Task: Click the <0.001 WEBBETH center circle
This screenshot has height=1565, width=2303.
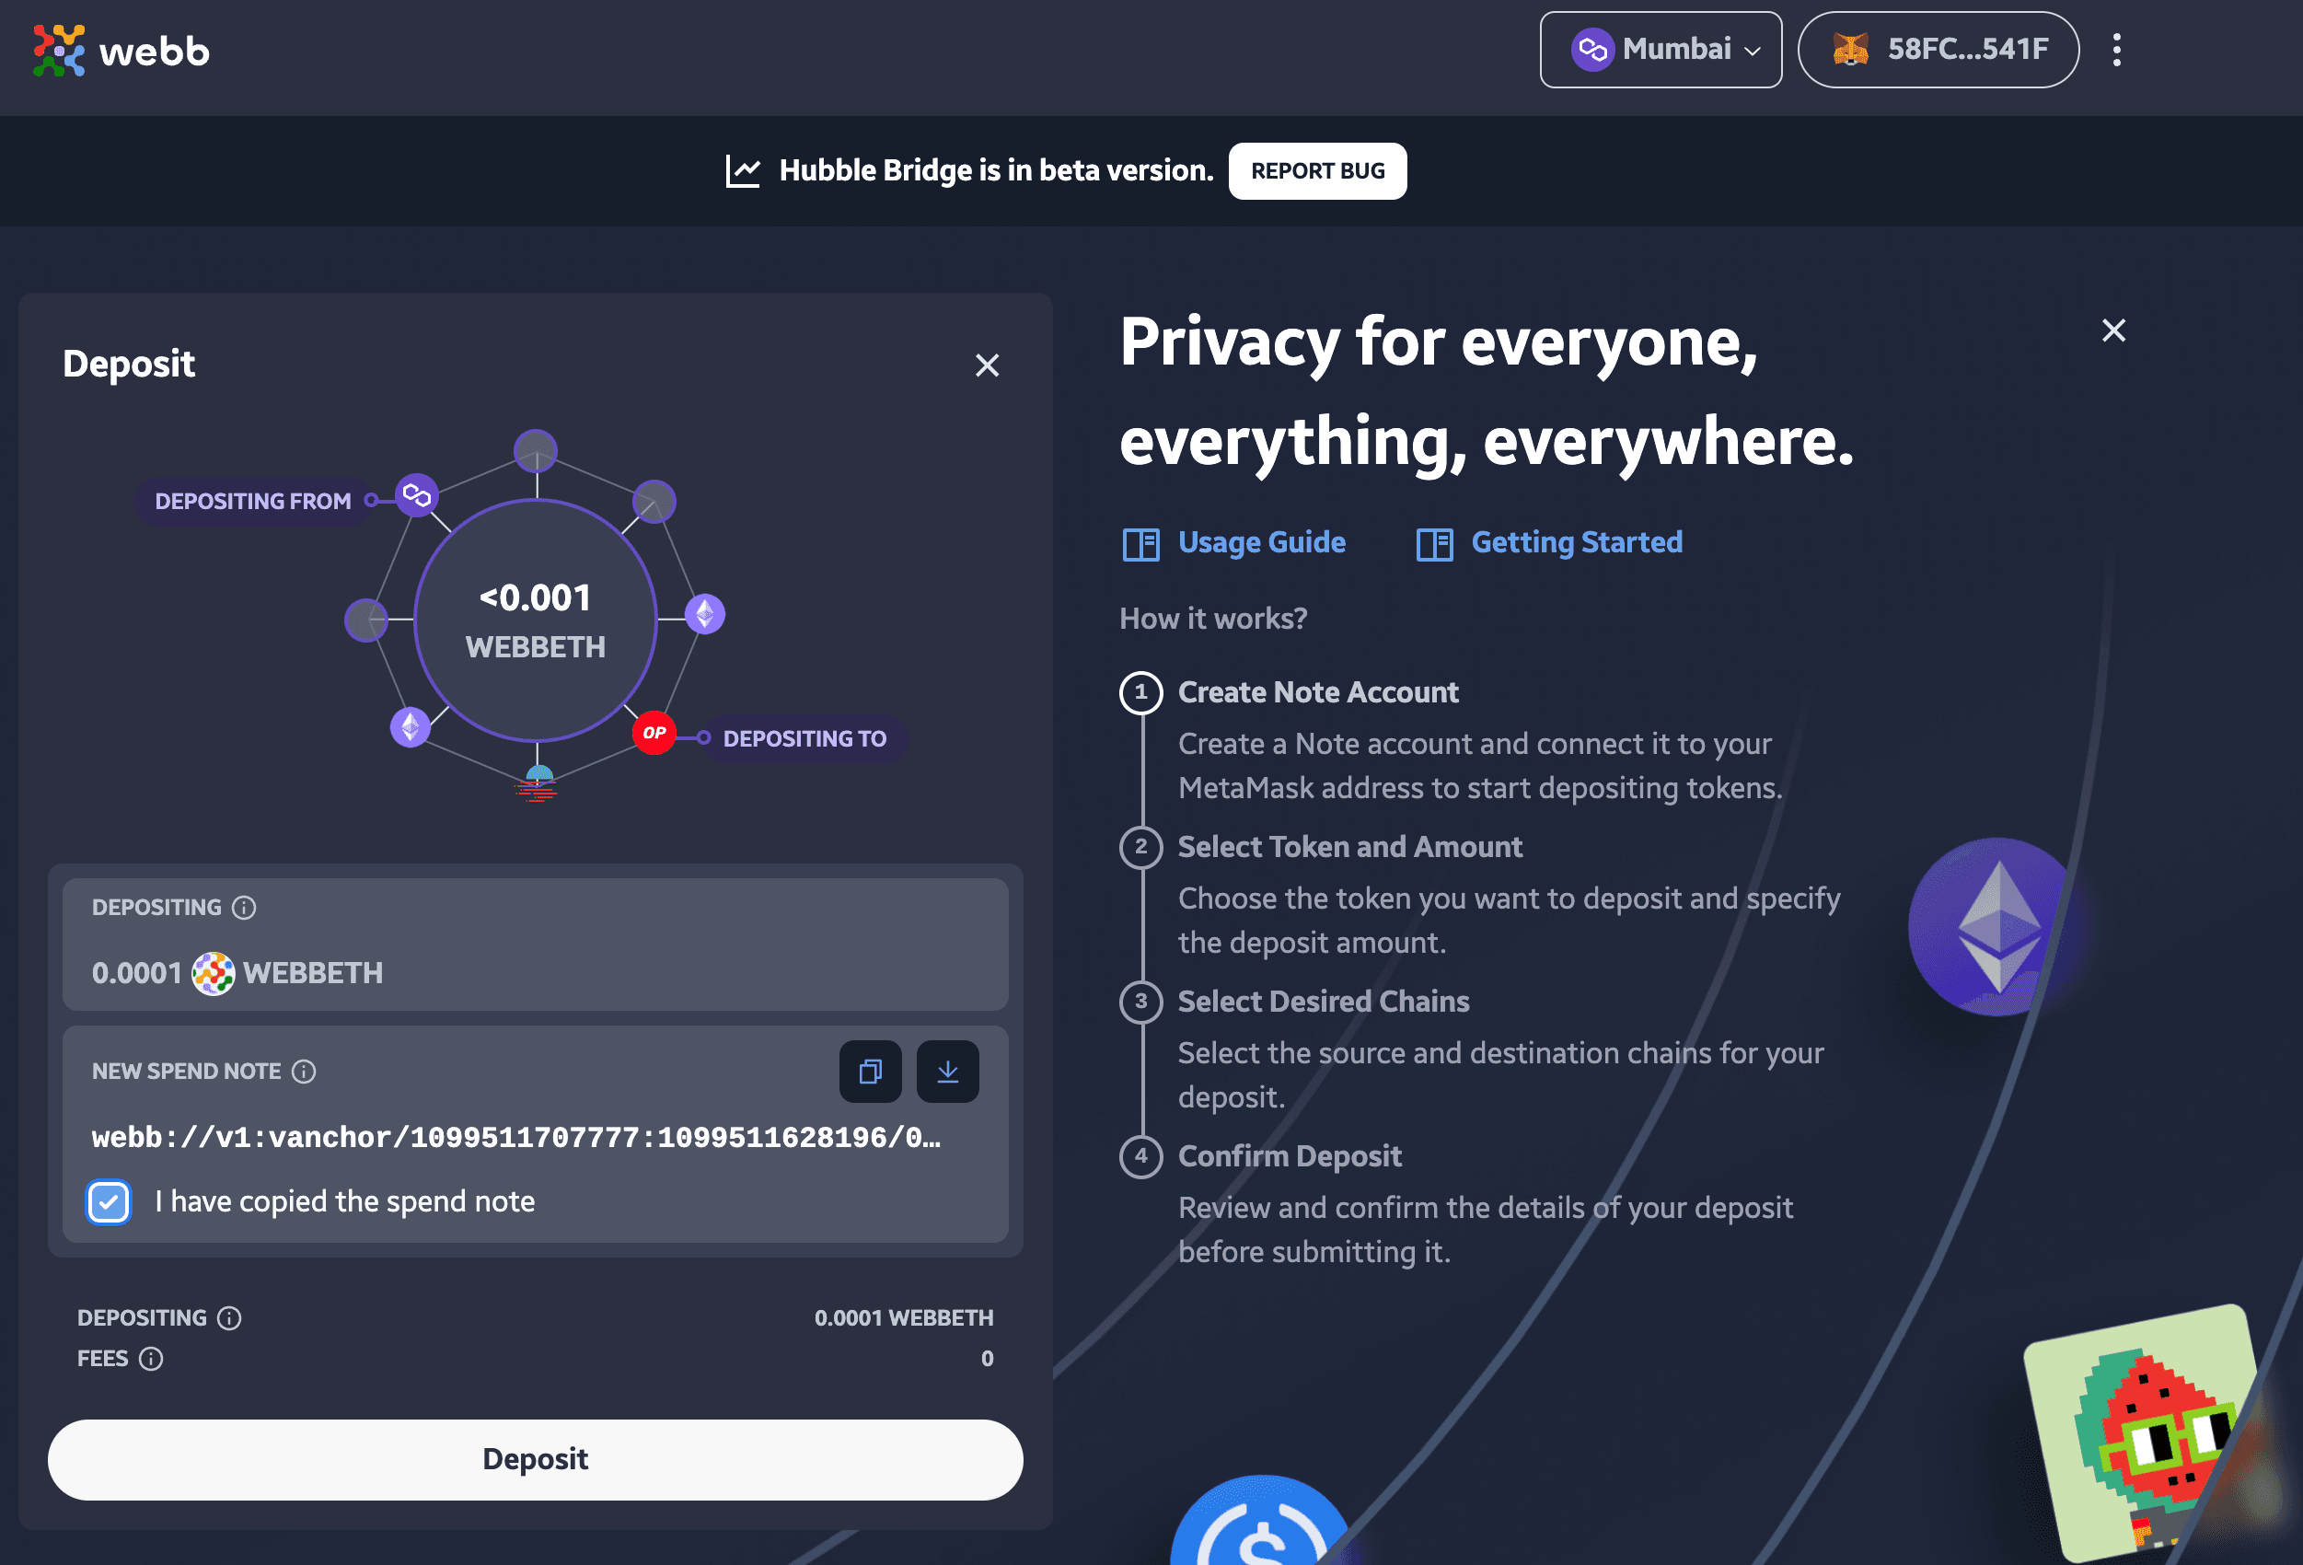Action: click(x=535, y=620)
